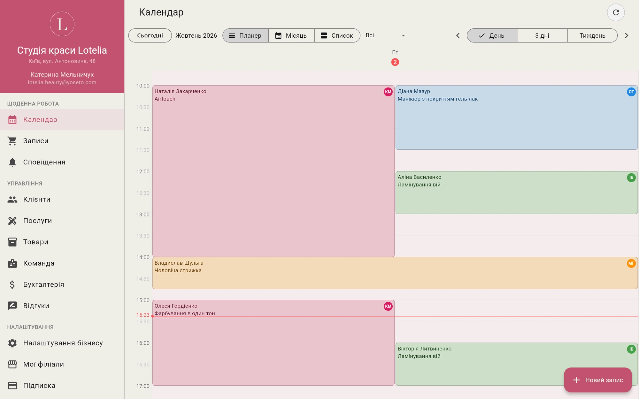Open Календар in the sidebar
The width and height of the screenshot is (639, 399).
point(62,120)
